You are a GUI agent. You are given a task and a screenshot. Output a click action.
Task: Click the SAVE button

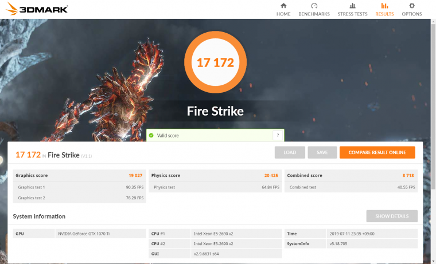322,152
